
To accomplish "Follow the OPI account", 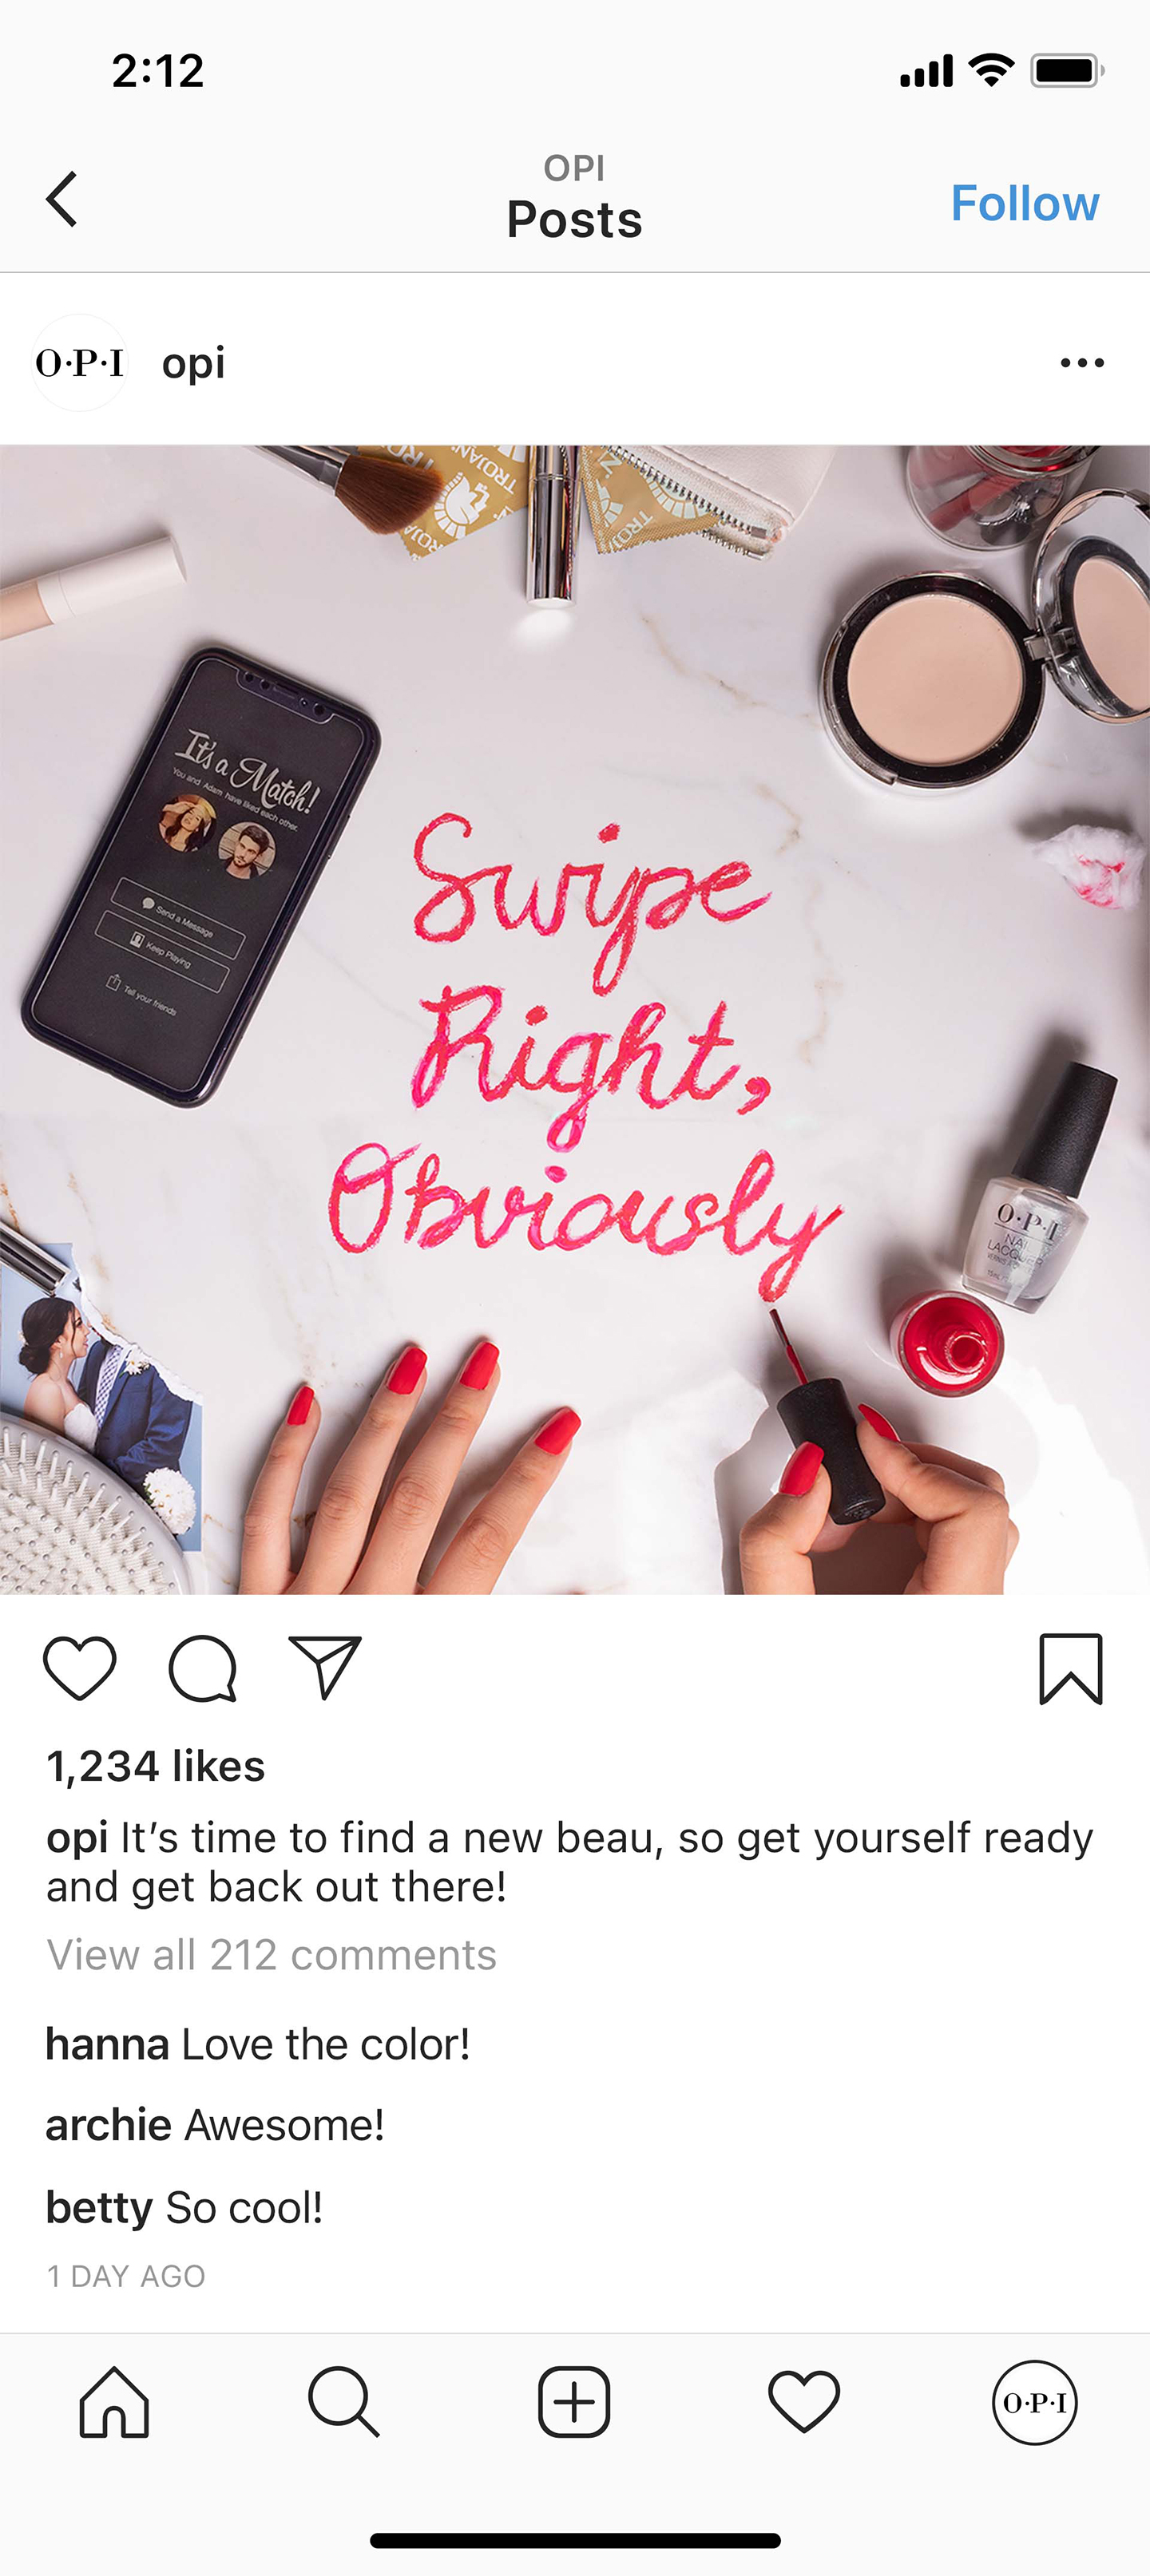I will pos(1024,203).
